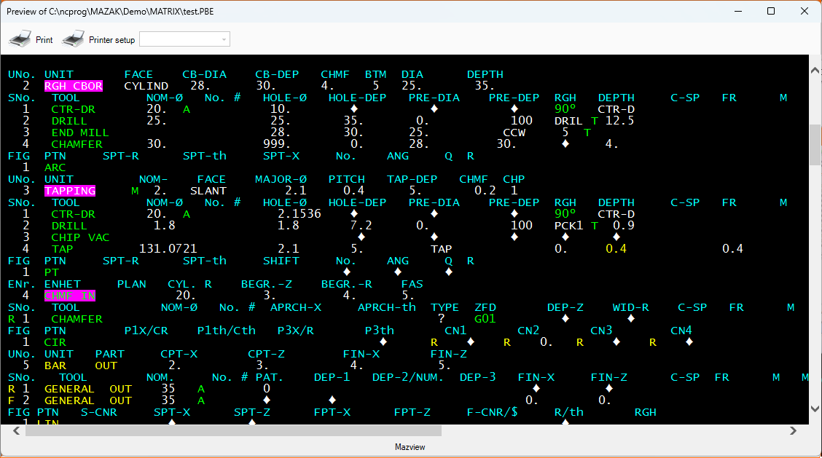Click the F-CNR/$ column header
The width and height of the screenshot is (822, 458).
click(493, 412)
